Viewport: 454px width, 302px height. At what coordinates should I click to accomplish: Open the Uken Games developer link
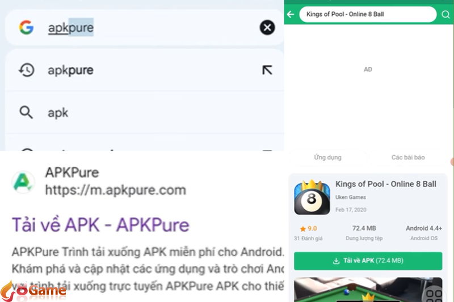tap(351, 198)
